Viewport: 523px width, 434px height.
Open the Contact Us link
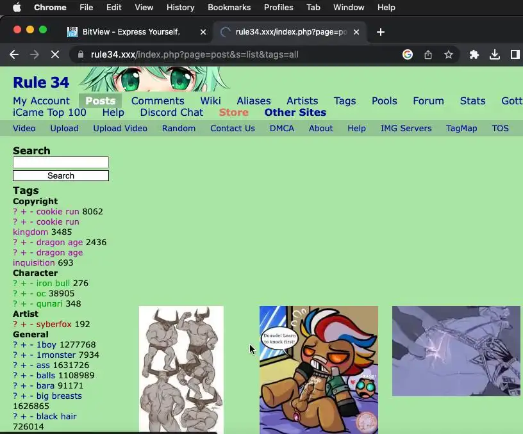[233, 128]
